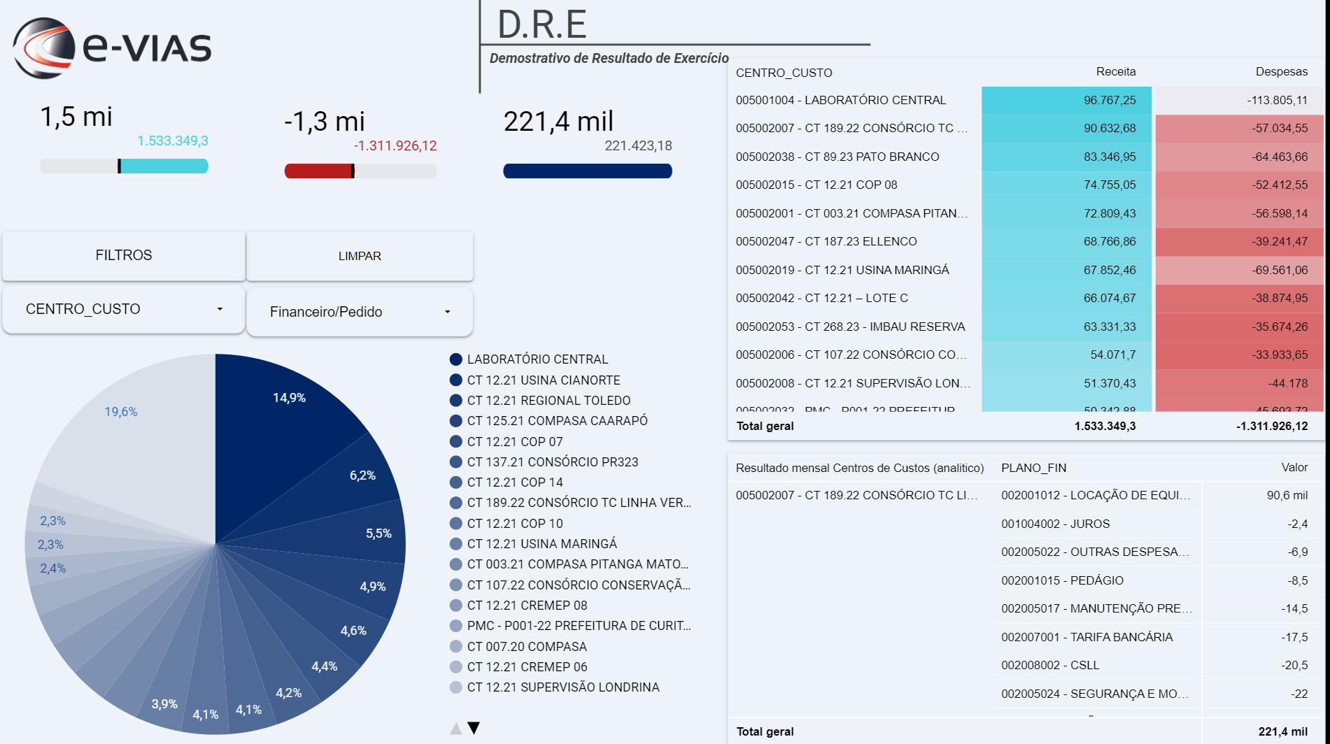
Task: Select row 005002015 - CT 12.21 COP 08
Action: click(1026, 185)
